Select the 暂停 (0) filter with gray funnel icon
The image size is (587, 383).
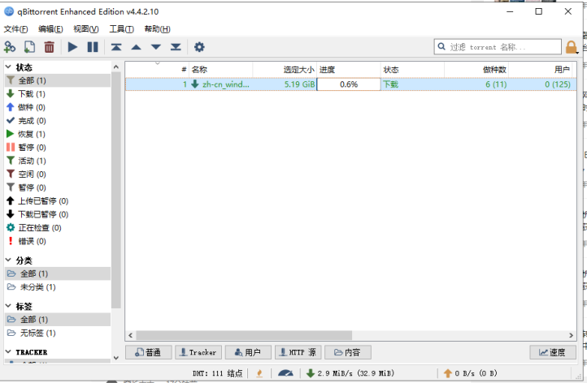58,187
